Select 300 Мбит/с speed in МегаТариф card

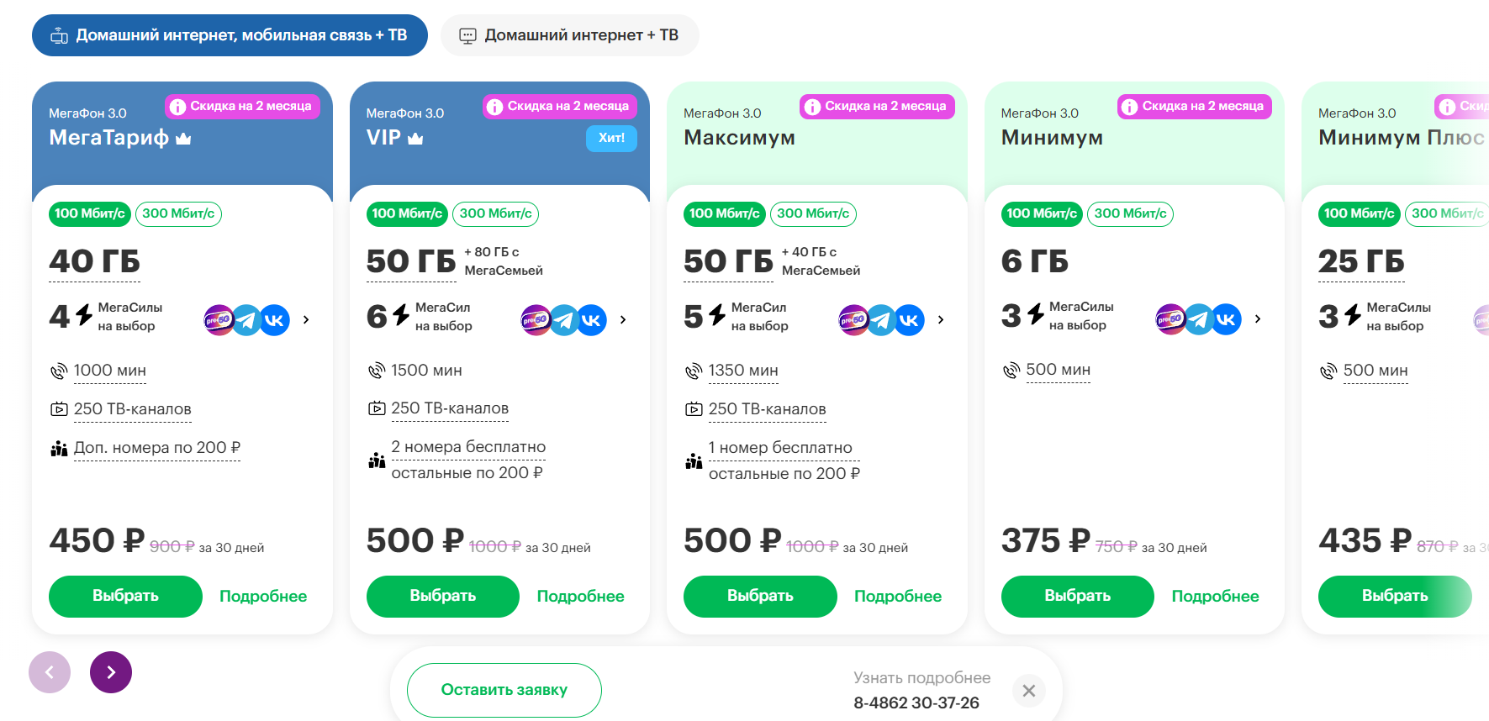coord(178,213)
